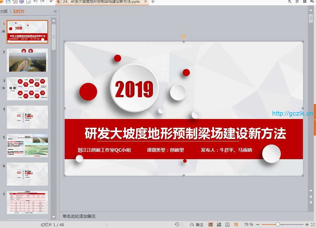Expand the quick access toolbar dropdown arrow
This screenshot has height=228, width=316.
(x=51, y=2)
